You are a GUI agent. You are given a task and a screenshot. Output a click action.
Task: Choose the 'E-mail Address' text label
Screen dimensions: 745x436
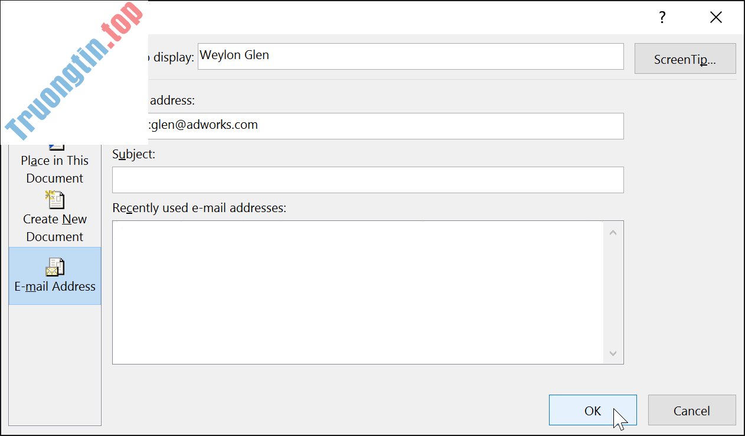(x=55, y=287)
